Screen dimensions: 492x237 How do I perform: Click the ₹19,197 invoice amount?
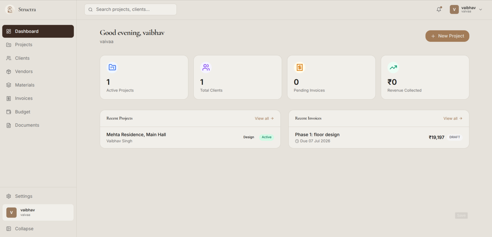pyautogui.click(x=436, y=137)
